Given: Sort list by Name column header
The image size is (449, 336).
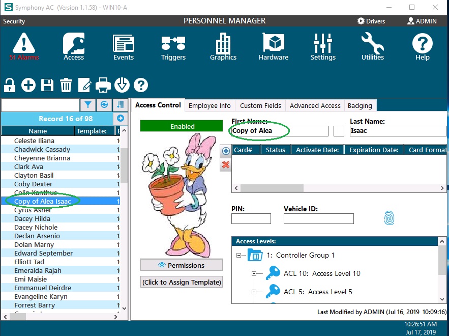Looking at the screenshot, I should (38, 131).
